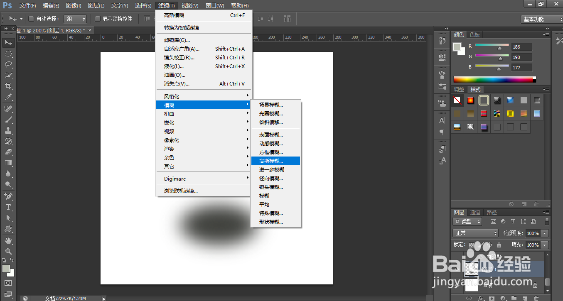Toggle the layer filter on/off switch

(x=547, y=221)
